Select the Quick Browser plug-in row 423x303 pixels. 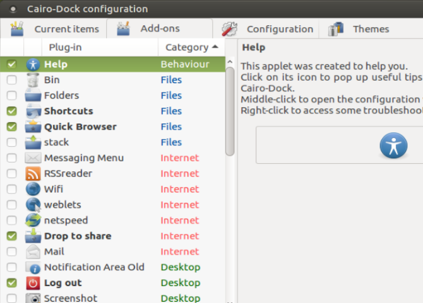(x=80, y=127)
